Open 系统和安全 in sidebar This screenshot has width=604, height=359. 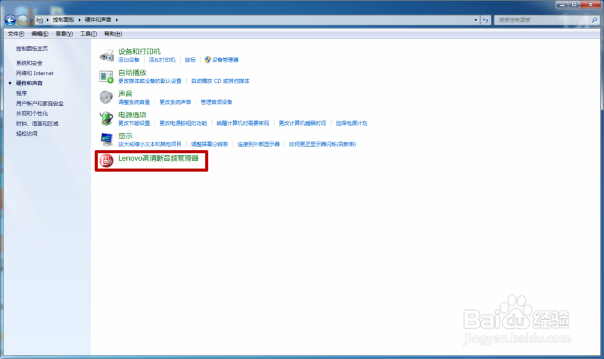coord(29,63)
